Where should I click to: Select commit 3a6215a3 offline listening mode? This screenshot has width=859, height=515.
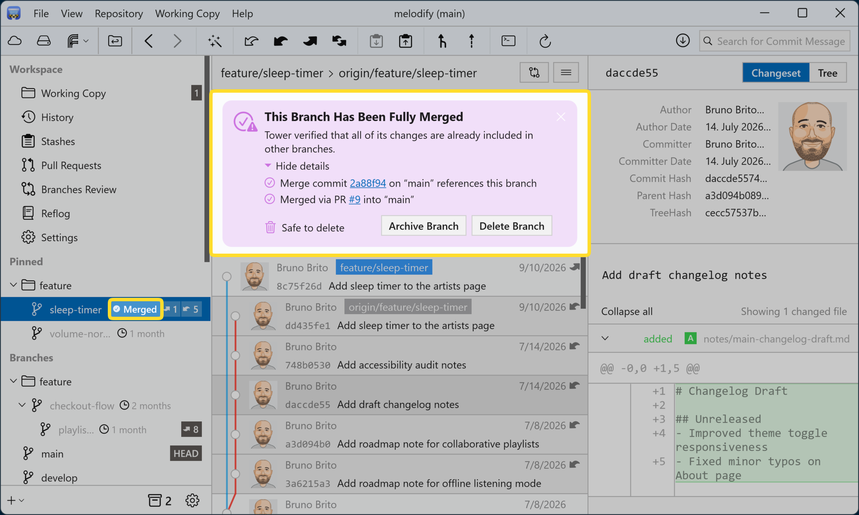click(x=399, y=474)
